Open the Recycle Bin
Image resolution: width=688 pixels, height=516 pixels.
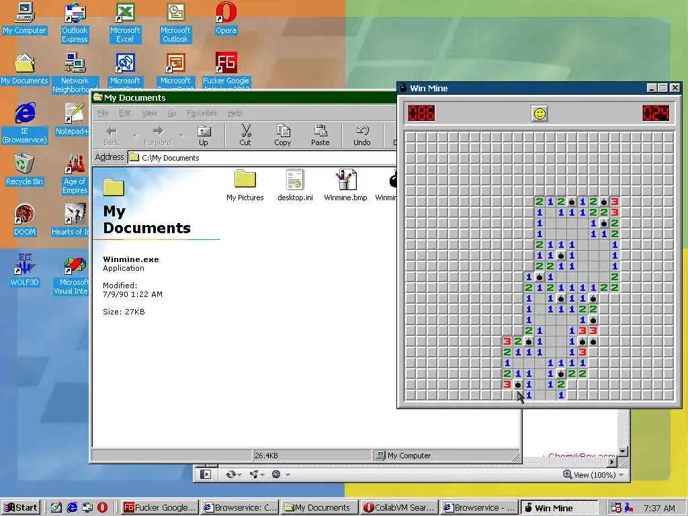tap(24, 169)
